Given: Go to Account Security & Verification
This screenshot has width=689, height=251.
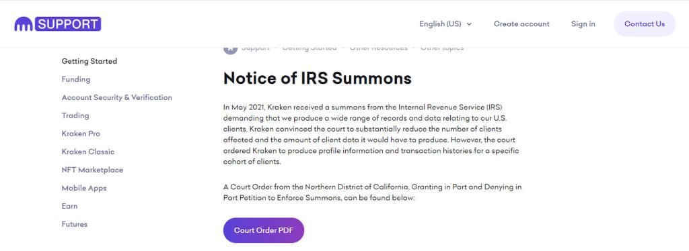Looking at the screenshot, I should 117,97.
